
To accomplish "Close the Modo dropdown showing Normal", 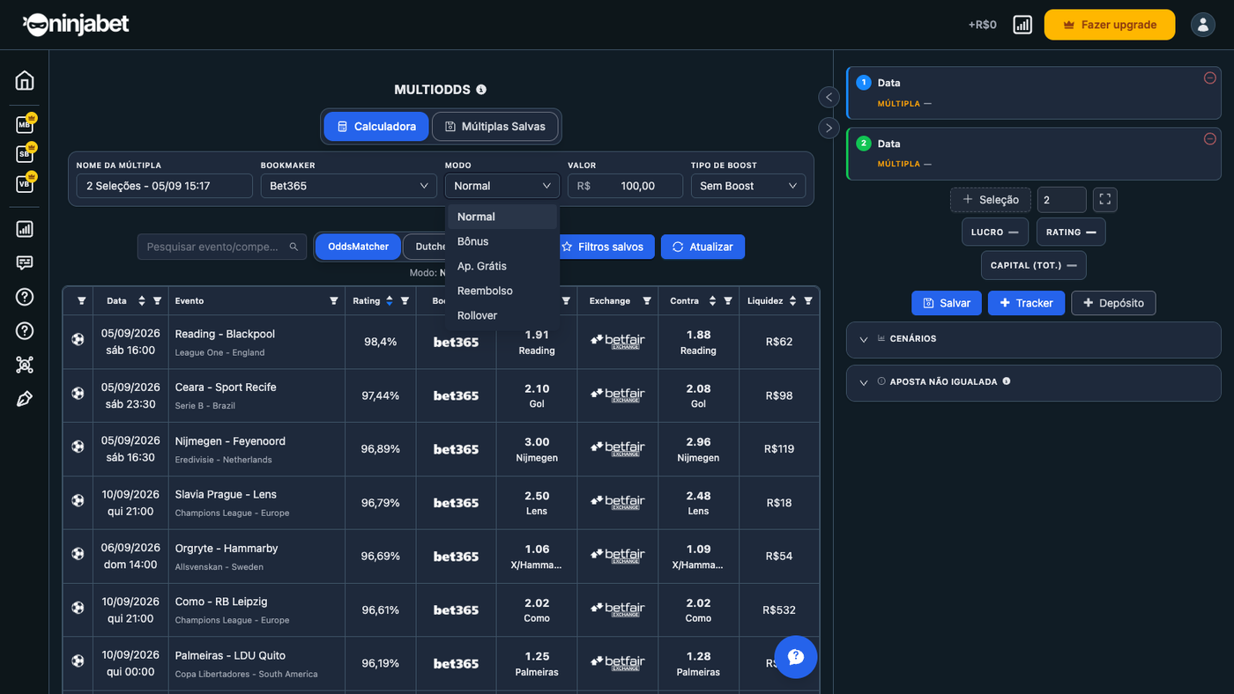I will (x=502, y=186).
